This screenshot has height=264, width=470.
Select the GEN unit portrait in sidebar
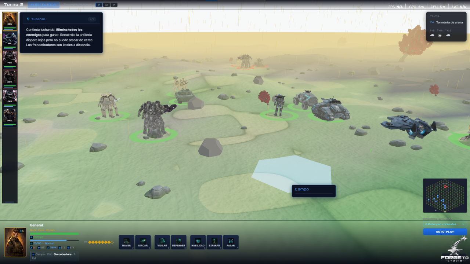(x=10, y=21)
